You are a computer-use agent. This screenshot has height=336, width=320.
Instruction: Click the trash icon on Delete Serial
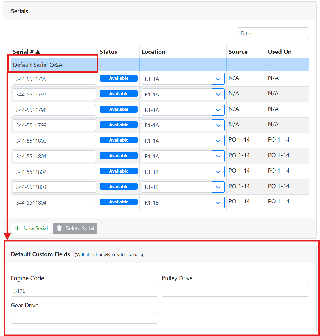coord(59,228)
